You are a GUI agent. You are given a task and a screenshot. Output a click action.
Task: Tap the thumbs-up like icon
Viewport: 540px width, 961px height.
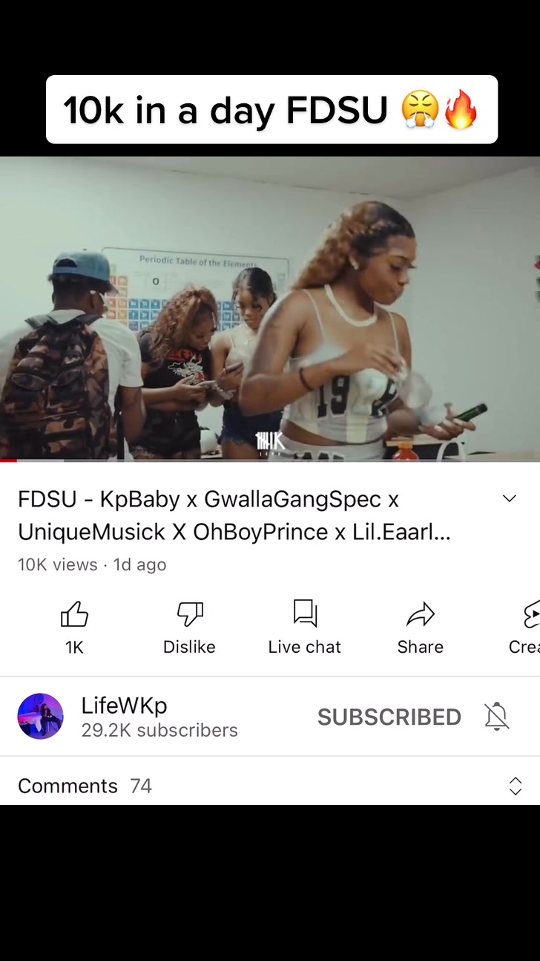74,614
